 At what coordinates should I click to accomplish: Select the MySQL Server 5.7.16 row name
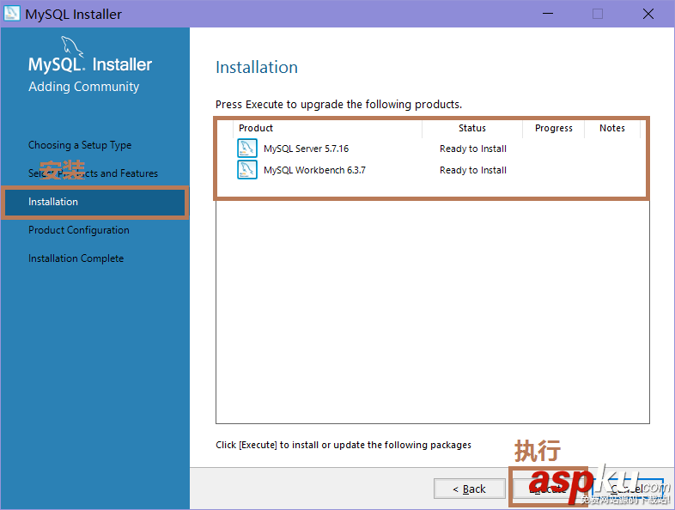[306, 149]
